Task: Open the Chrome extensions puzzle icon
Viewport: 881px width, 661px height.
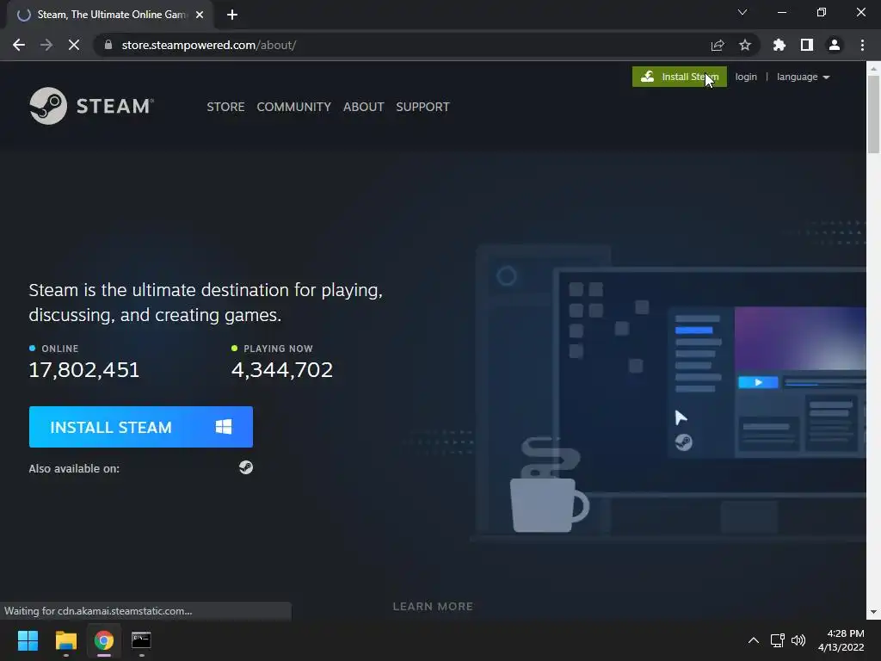Action: point(779,45)
